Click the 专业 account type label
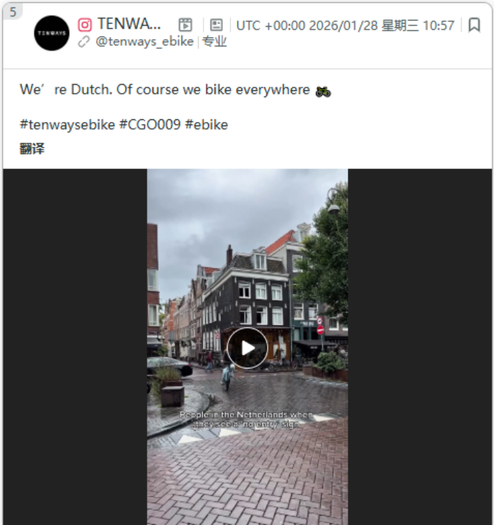This screenshot has width=494, height=525. 215,42
